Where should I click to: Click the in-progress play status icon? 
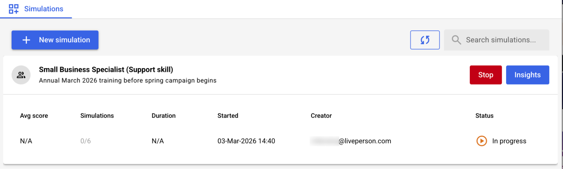point(482,141)
